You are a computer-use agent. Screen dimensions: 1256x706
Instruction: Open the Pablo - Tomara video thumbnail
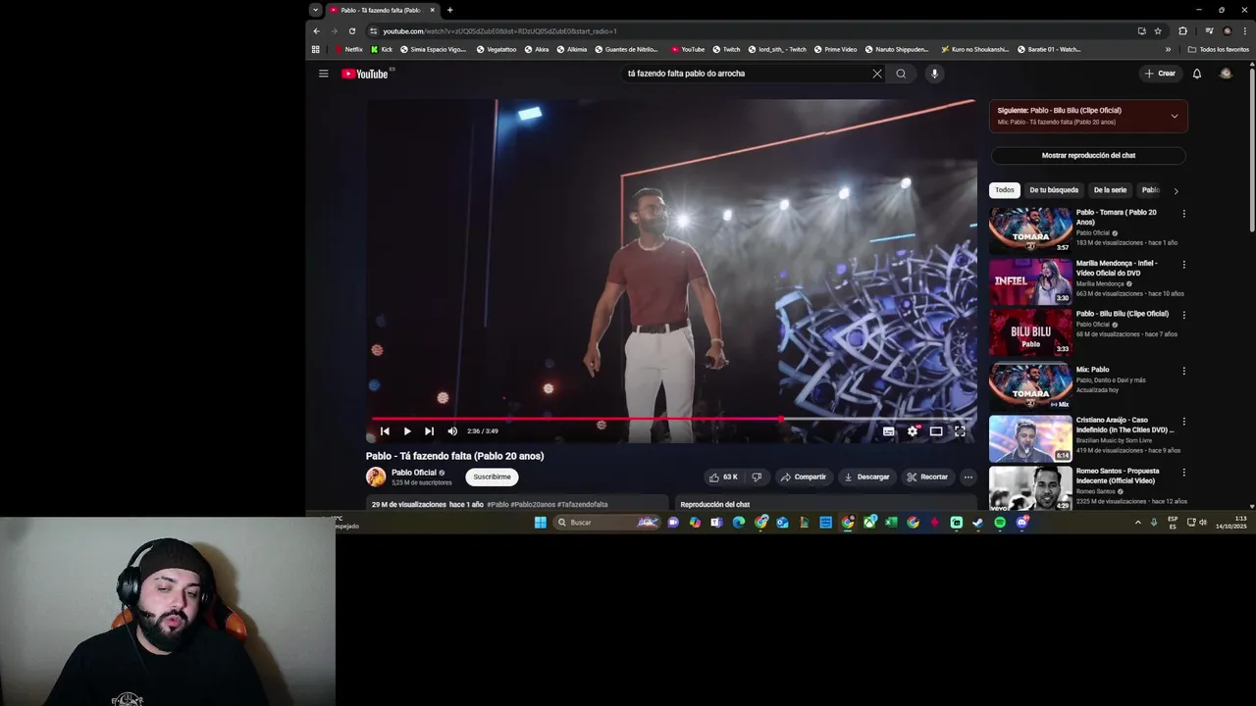1030,229
